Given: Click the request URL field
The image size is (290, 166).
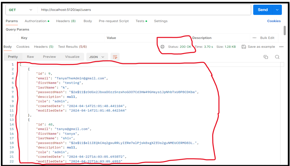Looking at the screenshot, I should coord(144,10).
